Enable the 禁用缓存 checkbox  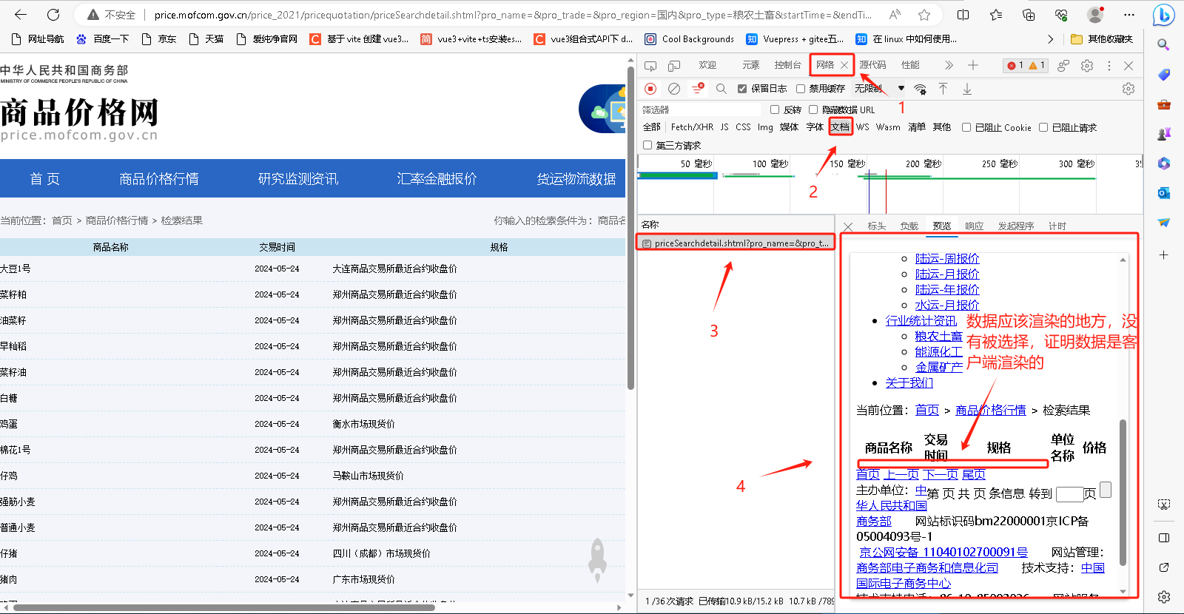click(x=801, y=89)
